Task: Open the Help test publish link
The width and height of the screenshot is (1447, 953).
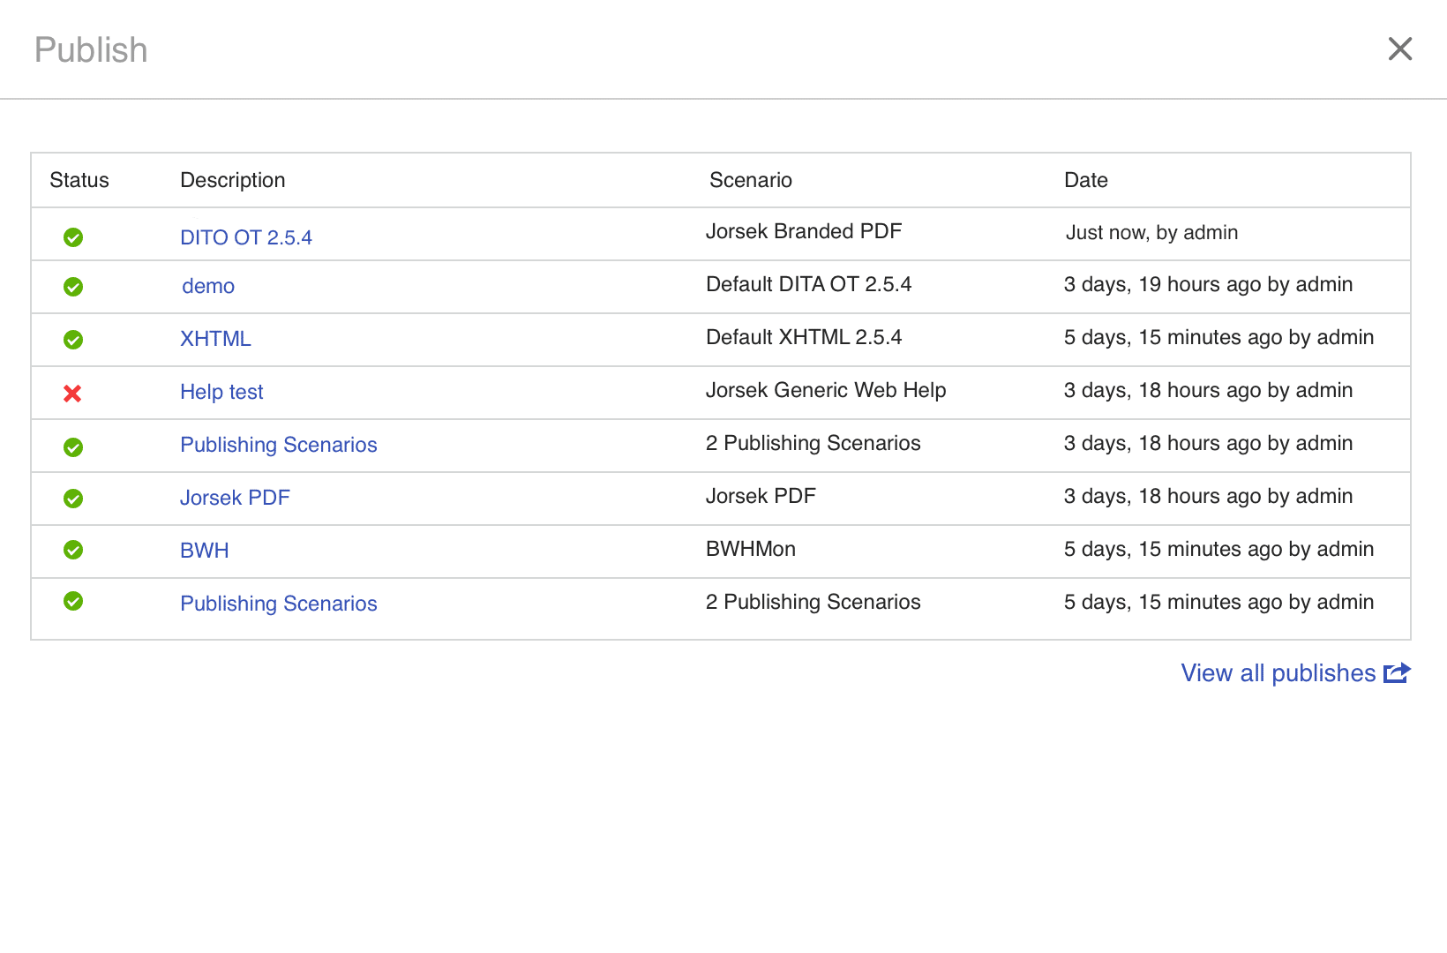Action: [x=221, y=392]
